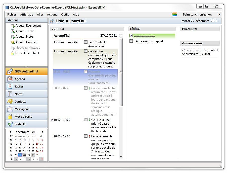The image size is (227, 173).
Task: Check the Tâche avec un Rappel checkbox
Action: tap(131, 41)
